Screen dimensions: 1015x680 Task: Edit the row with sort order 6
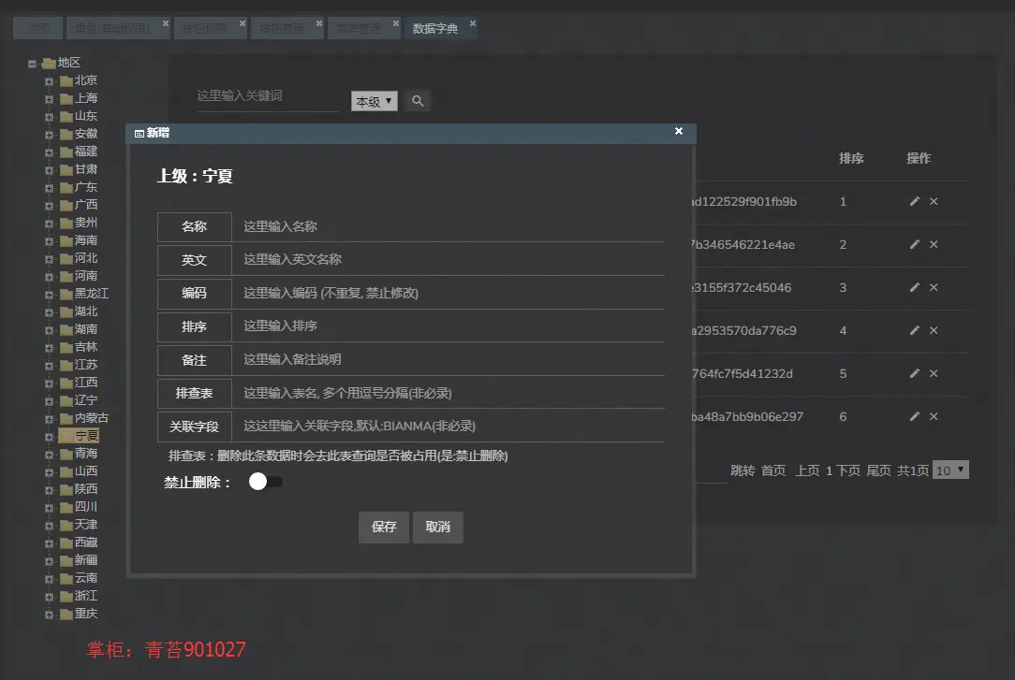tap(914, 417)
